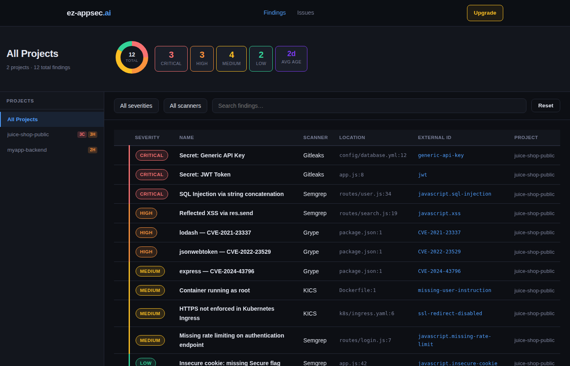570x366 pixels.
Task: Sort findings by the SEVERITY column header
Action: click(x=147, y=137)
